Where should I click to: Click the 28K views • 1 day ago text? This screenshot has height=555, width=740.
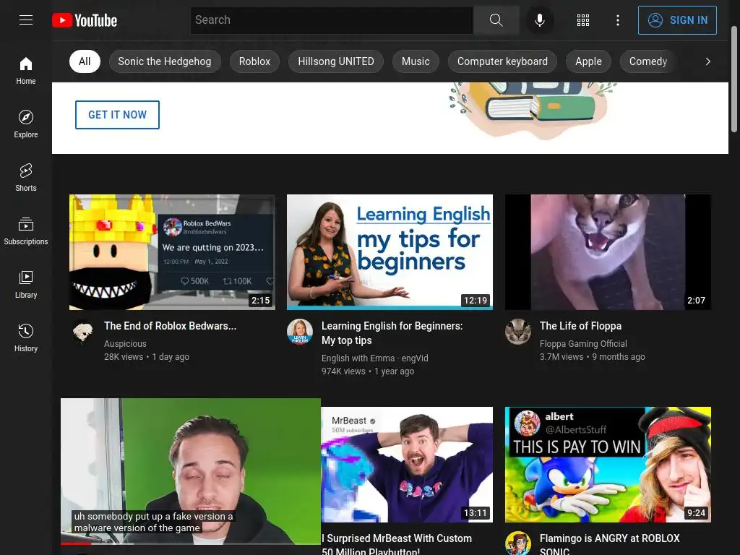[147, 357]
